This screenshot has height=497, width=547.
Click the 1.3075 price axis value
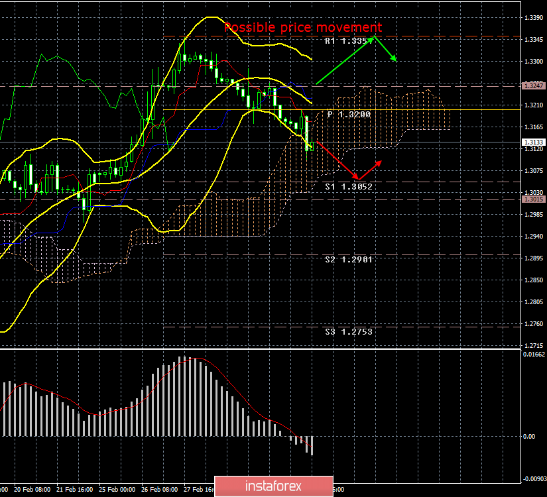534,170
